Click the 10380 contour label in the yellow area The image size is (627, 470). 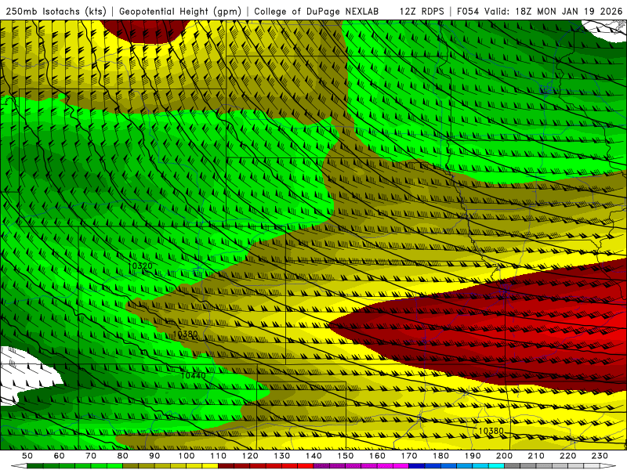click(491, 431)
